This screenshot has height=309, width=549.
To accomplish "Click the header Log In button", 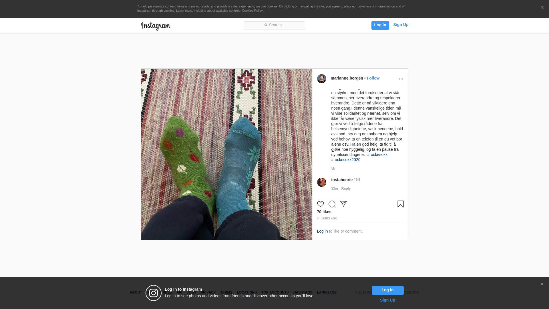I will (x=380, y=25).
